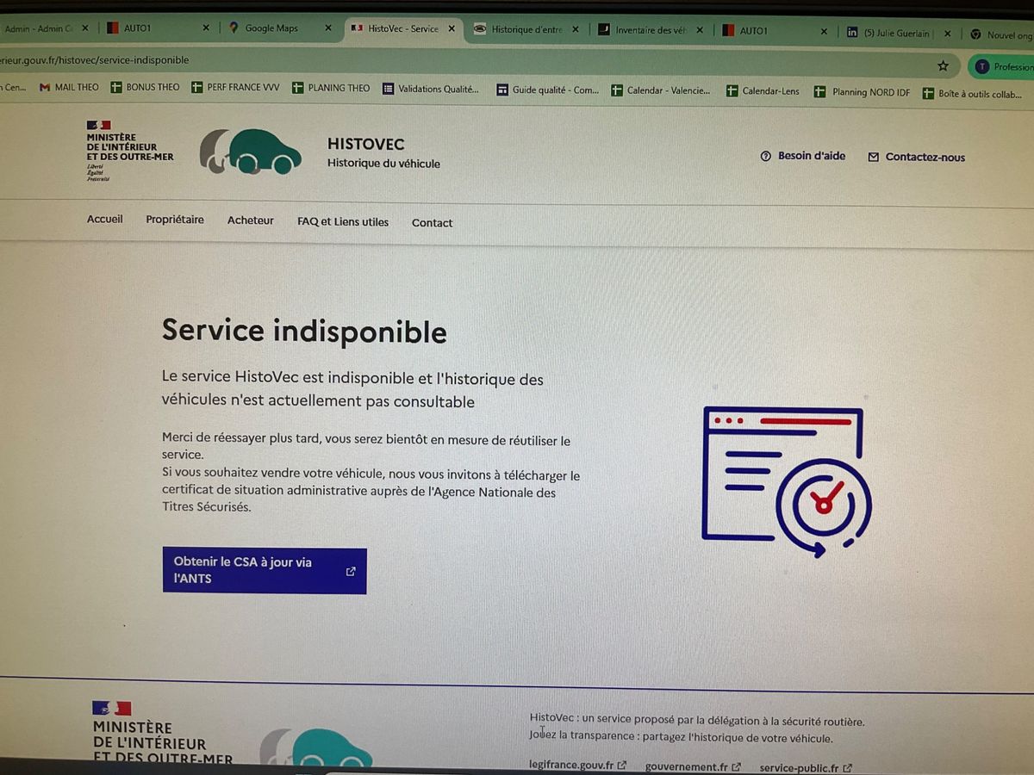Close the HistoVec - Service tab
The height and width of the screenshot is (775, 1034).
(452, 28)
